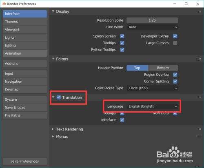Open the Color Picker Type dropdown
Screen dimensions: 204x168
pyautogui.click(x=152, y=88)
